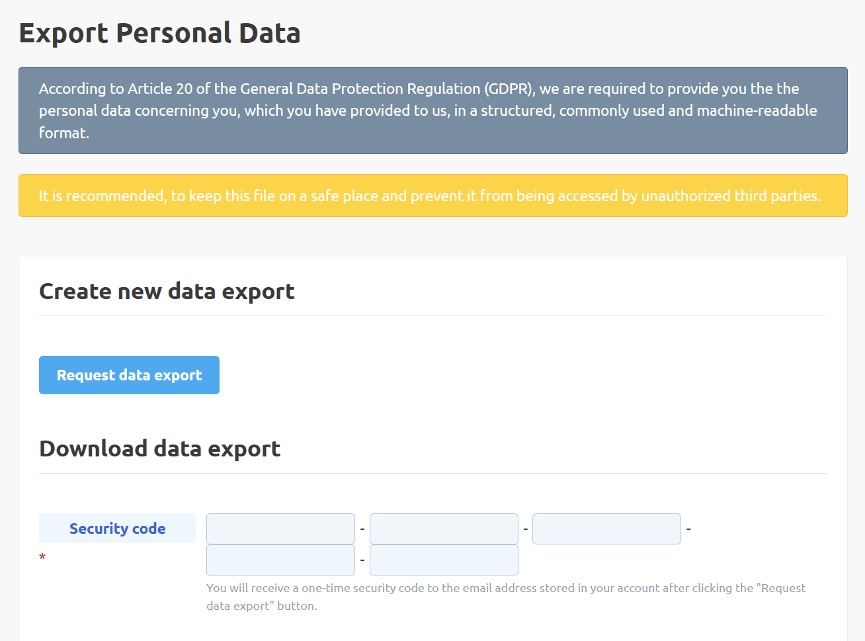Image resolution: width=865 pixels, height=641 pixels.
Task: Click the dash between first and second fields
Action: (x=362, y=529)
